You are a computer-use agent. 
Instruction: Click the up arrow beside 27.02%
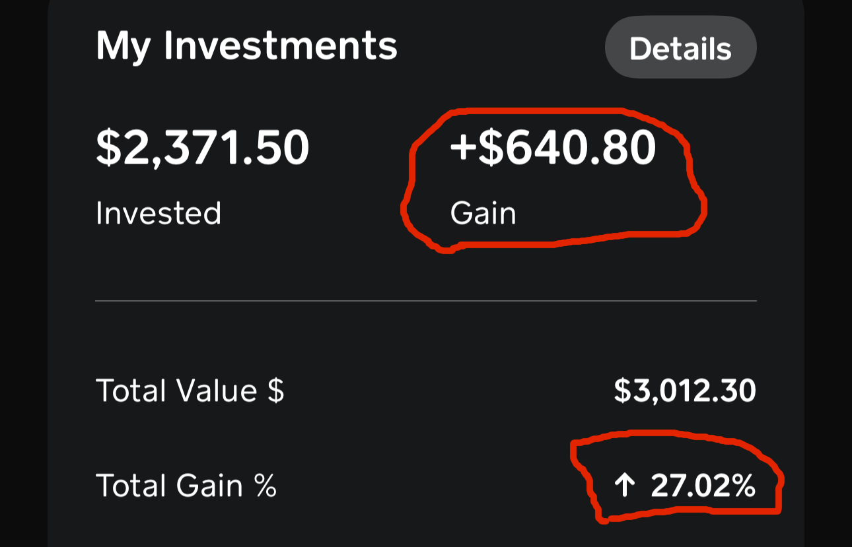(x=624, y=486)
